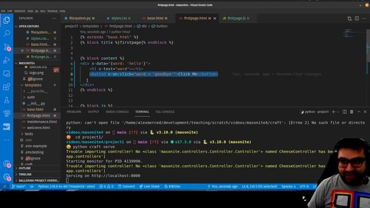Open the File menu

3,11
